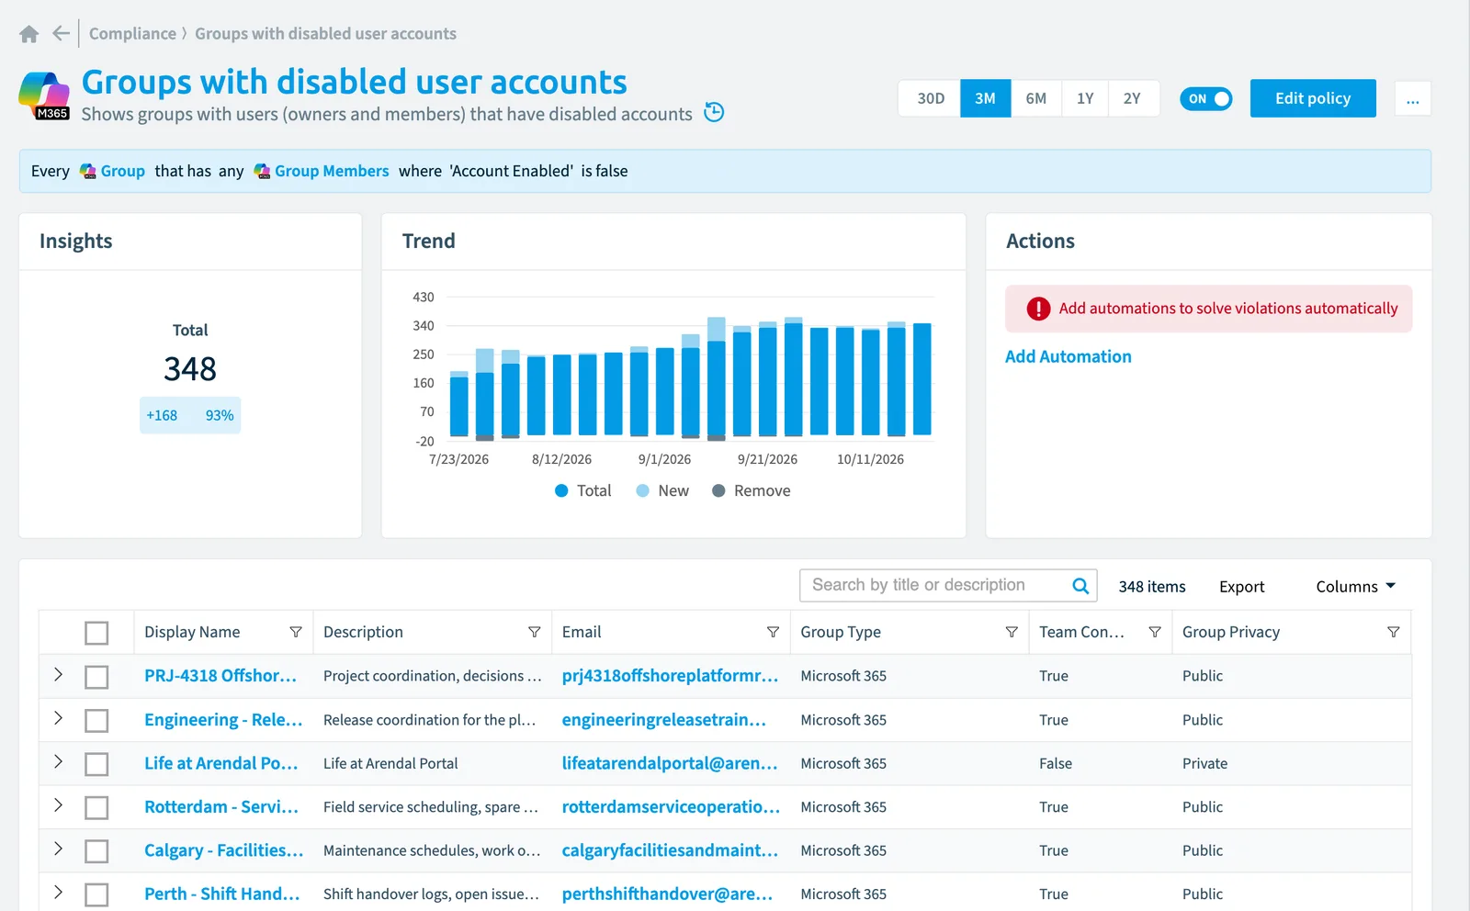Select the 30D time range
This screenshot has width=1470, height=911.
[x=930, y=98]
